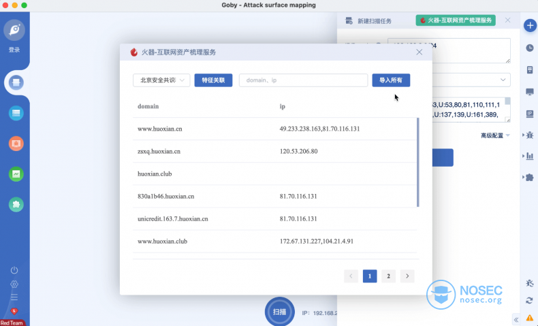This screenshot has width=538, height=326.
Task: Click the hamburger menu icon in sidebar
Action: [14, 297]
